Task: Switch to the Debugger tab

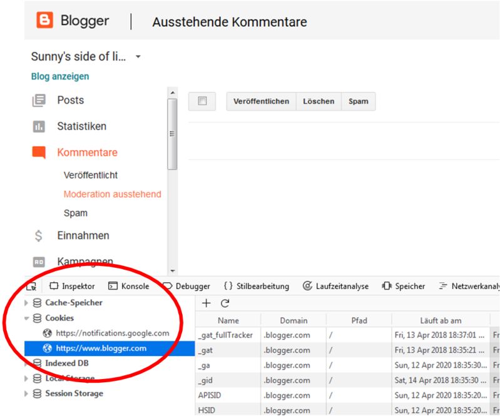Action: pos(187,287)
